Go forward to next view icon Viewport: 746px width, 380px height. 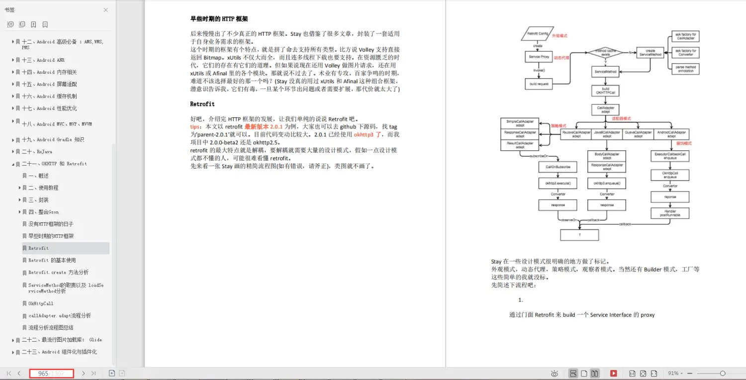pos(122,373)
